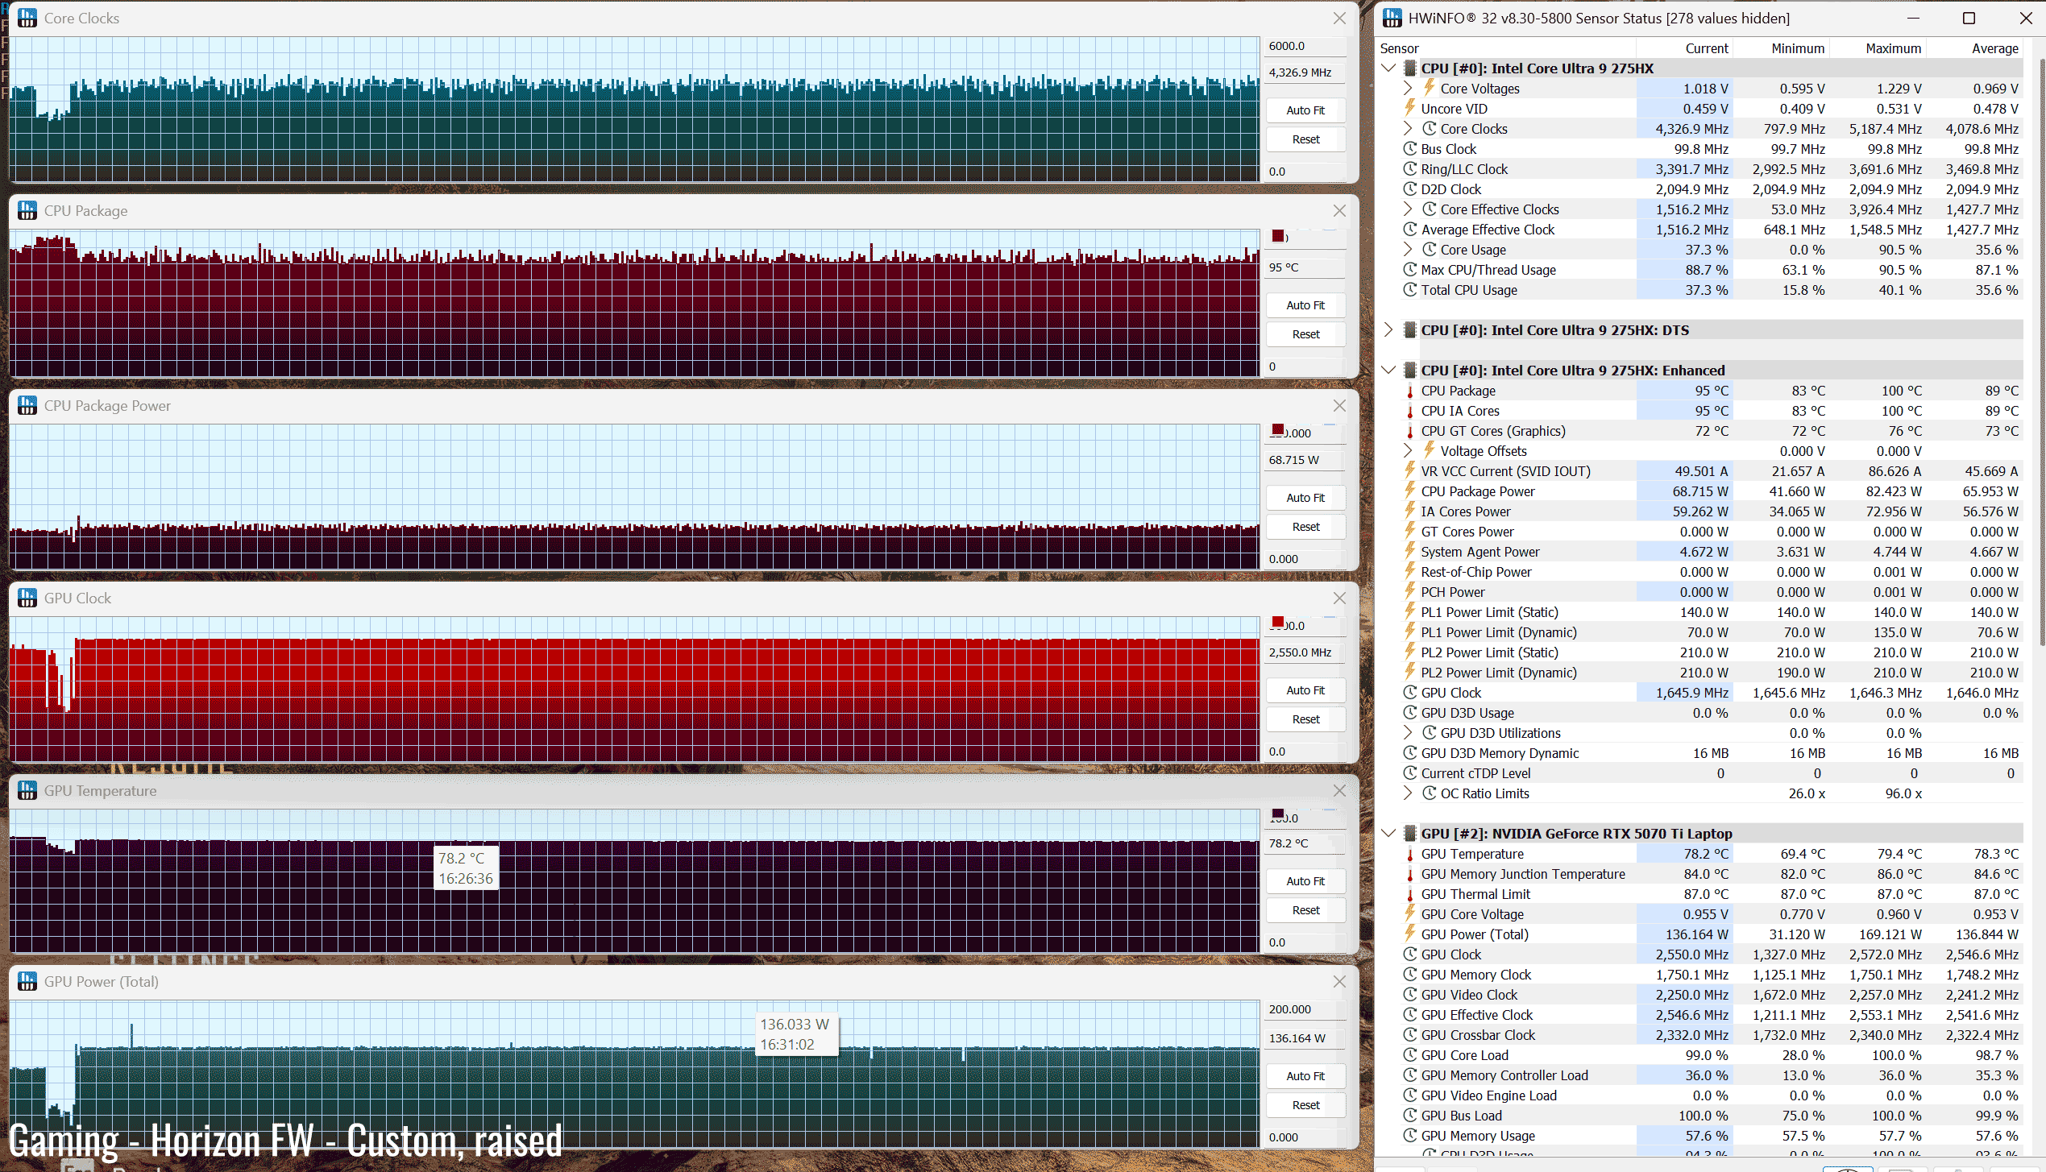The height and width of the screenshot is (1172, 2046).
Task: Click the HWiNFO icon in Core Clocks graph title
Action: tap(27, 18)
